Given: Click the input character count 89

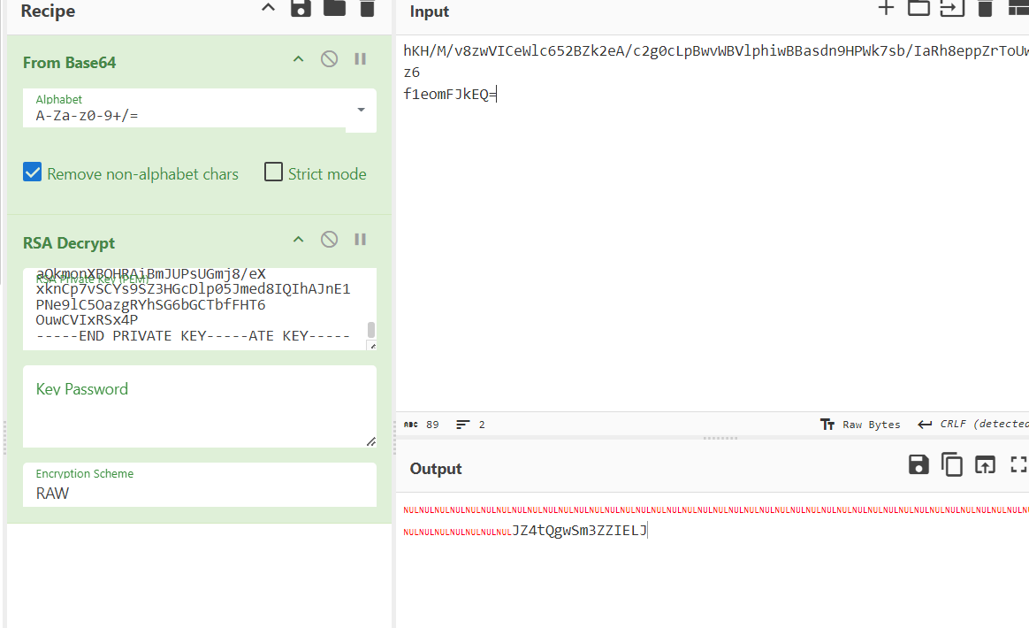Looking at the screenshot, I should tap(422, 425).
